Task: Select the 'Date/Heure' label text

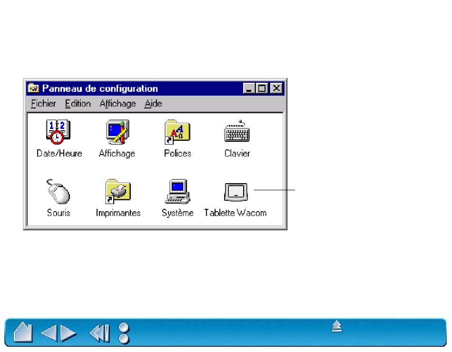Action: [x=59, y=153]
